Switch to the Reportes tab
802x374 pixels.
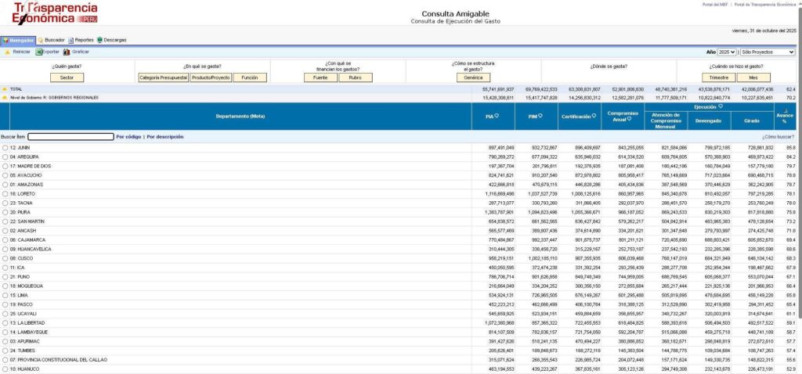[x=81, y=40]
